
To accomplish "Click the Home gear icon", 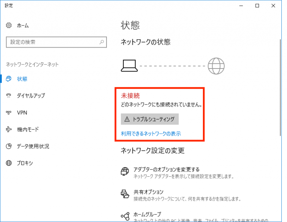I will (x=9, y=25).
